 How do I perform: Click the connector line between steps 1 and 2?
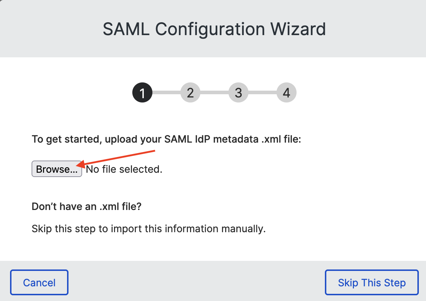(x=166, y=92)
